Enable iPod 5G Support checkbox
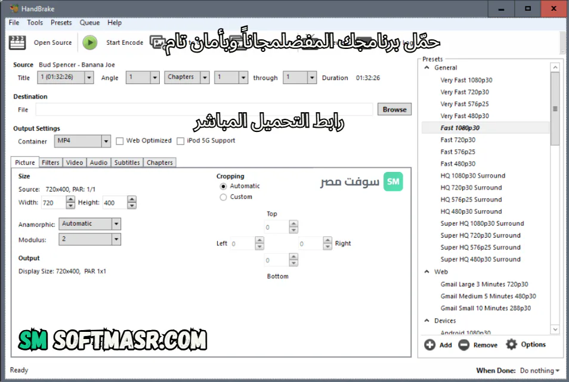Viewport: 569px width, 382px height. [180, 141]
